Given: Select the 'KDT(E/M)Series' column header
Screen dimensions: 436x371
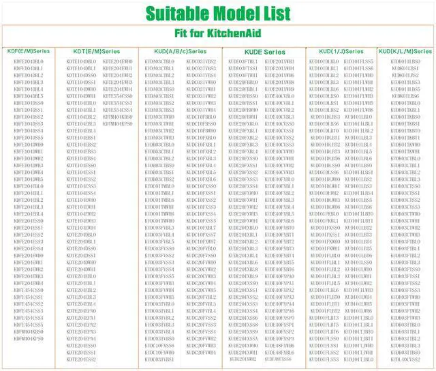Looking at the screenshot, I should coord(97,51).
